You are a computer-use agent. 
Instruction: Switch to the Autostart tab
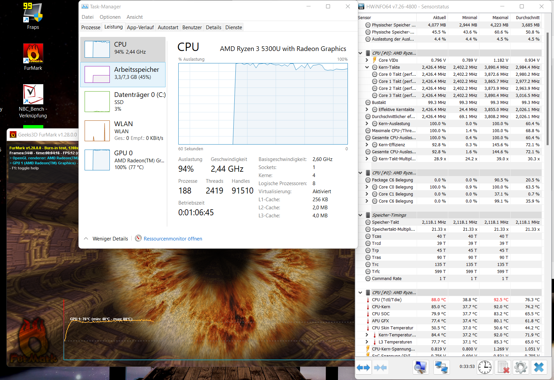tap(168, 28)
